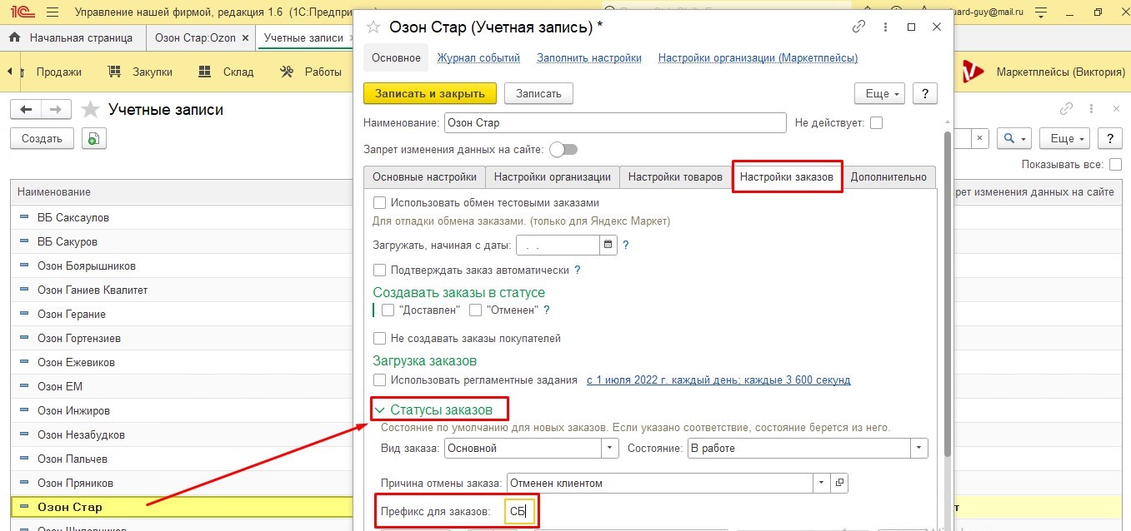Click the create-by-copy document icon
Image resolution: width=1131 pixels, height=531 pixels.
tap(93, 139)
